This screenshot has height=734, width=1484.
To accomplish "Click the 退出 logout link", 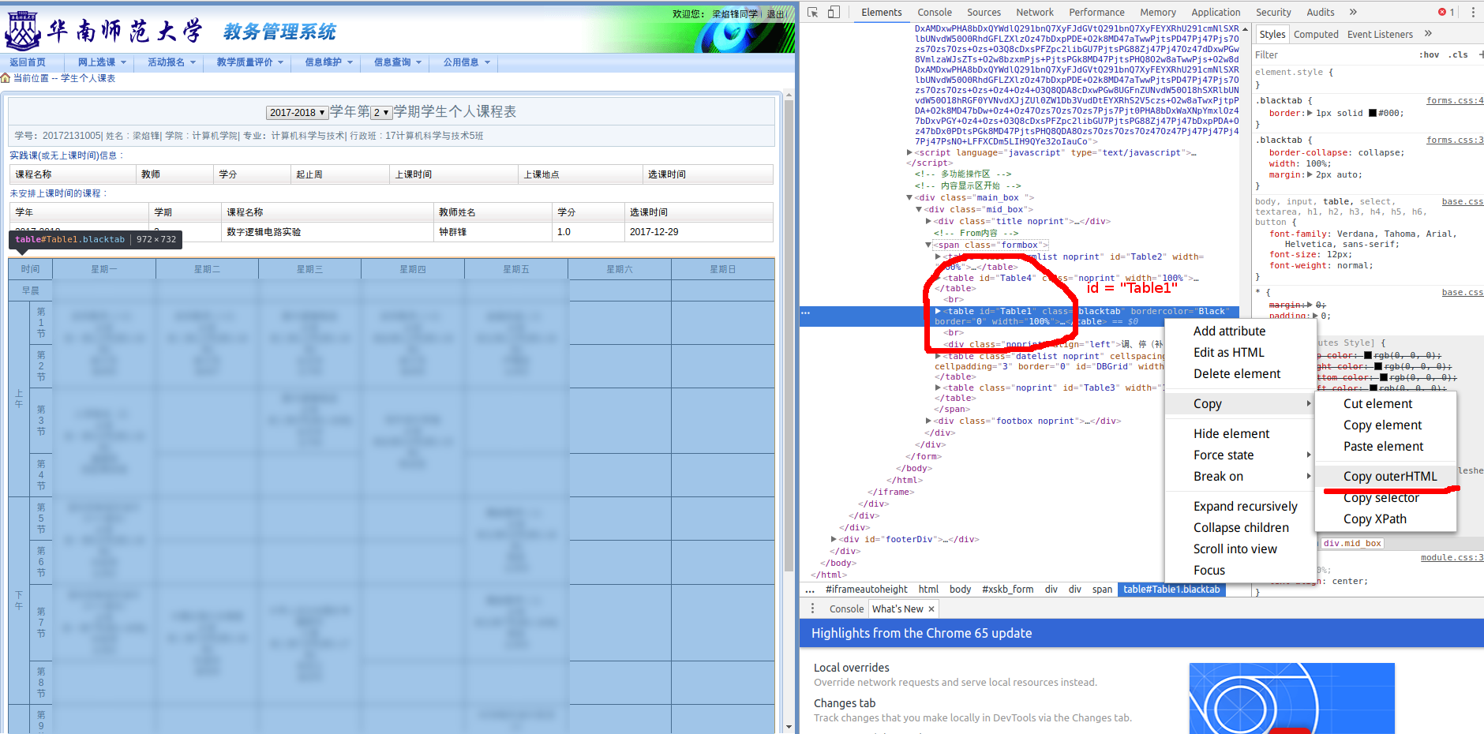I will [776, 13].
